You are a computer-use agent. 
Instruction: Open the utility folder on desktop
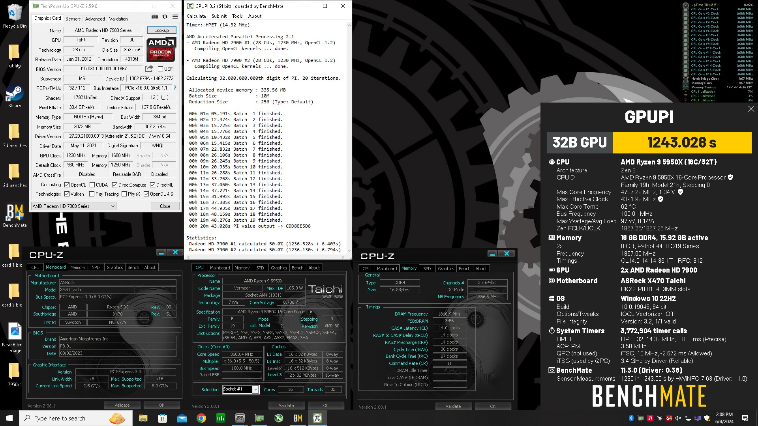[x=15, y=56]
